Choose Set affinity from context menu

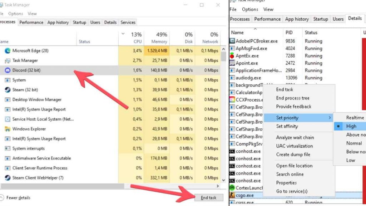click(x=287, y=126)
